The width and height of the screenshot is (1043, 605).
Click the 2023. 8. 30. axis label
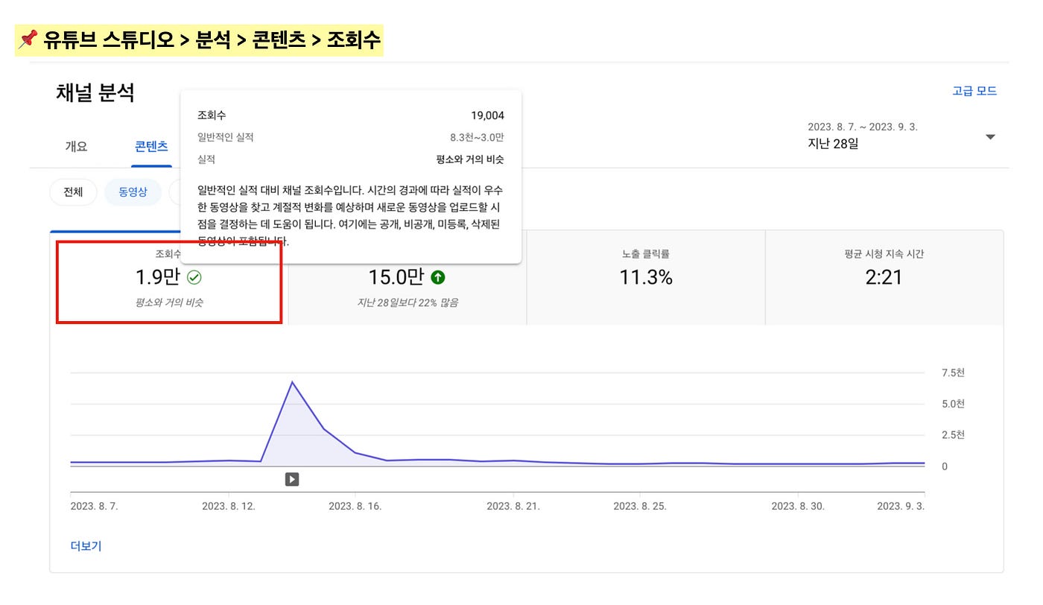[798, 506]
